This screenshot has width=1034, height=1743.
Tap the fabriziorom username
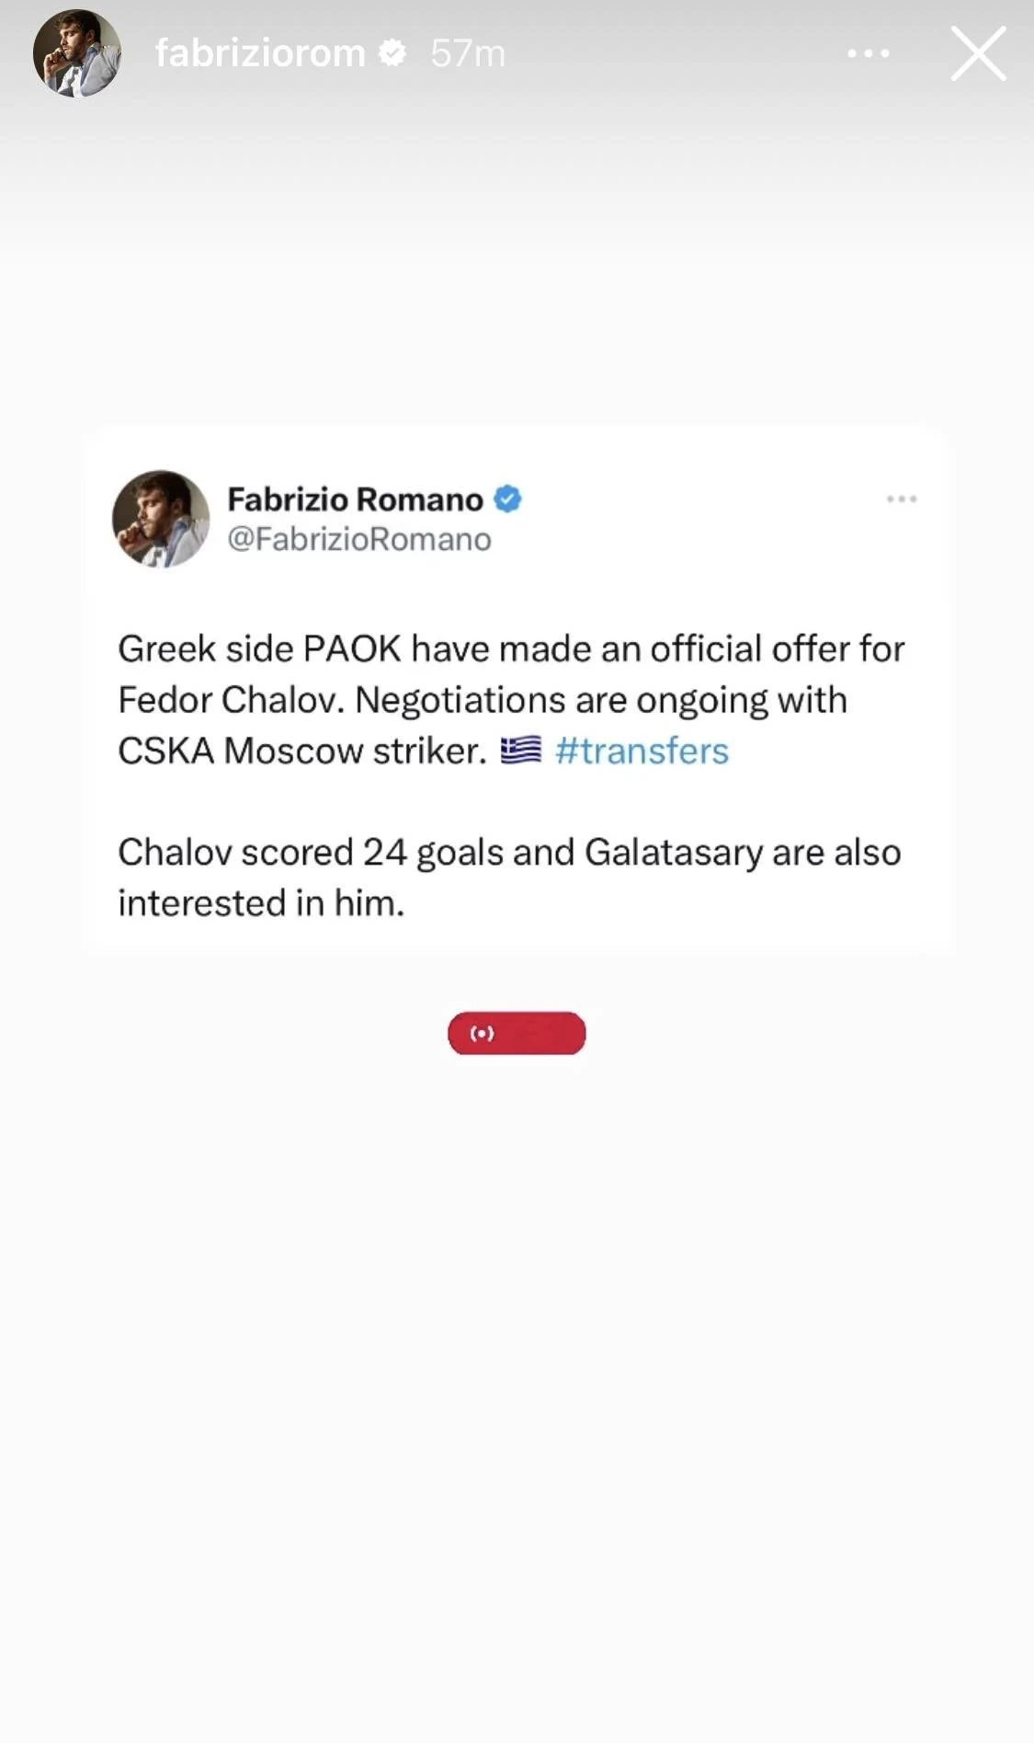(260, 53)
